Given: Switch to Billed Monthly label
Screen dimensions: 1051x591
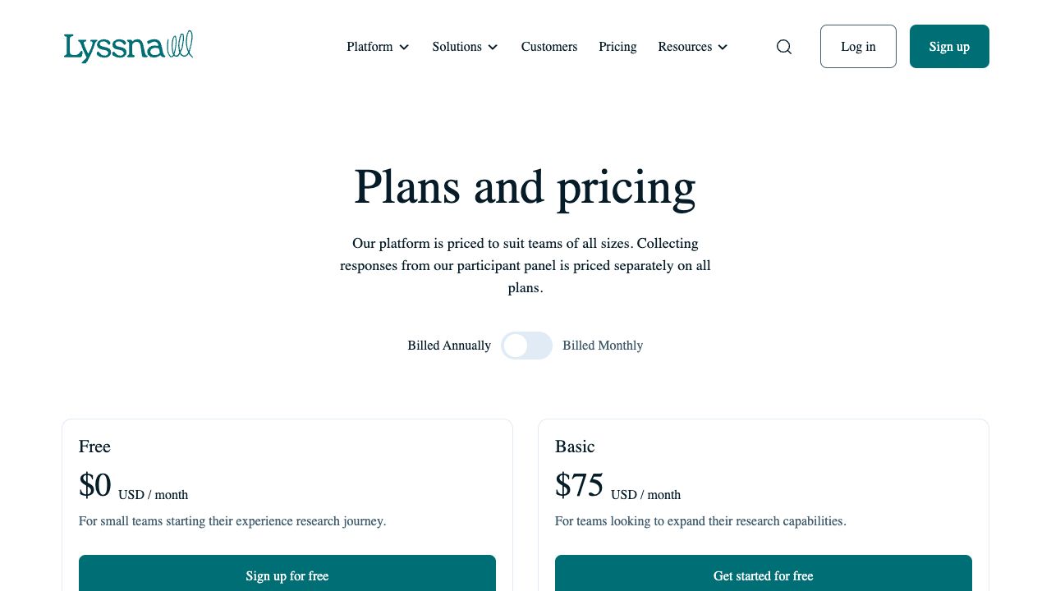Looking at the screenshot, I should click(603, 346).
